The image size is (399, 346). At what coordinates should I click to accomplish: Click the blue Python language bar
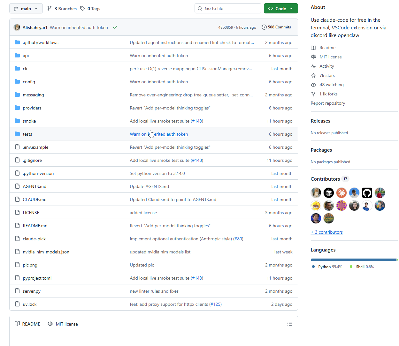(353, 260)
